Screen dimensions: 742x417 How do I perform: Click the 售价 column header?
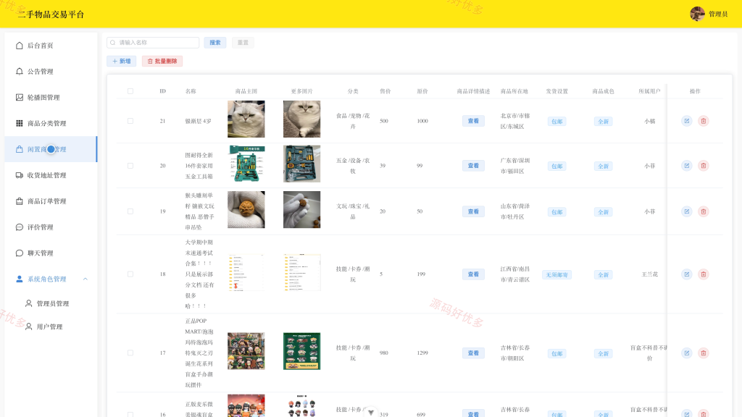385,91
